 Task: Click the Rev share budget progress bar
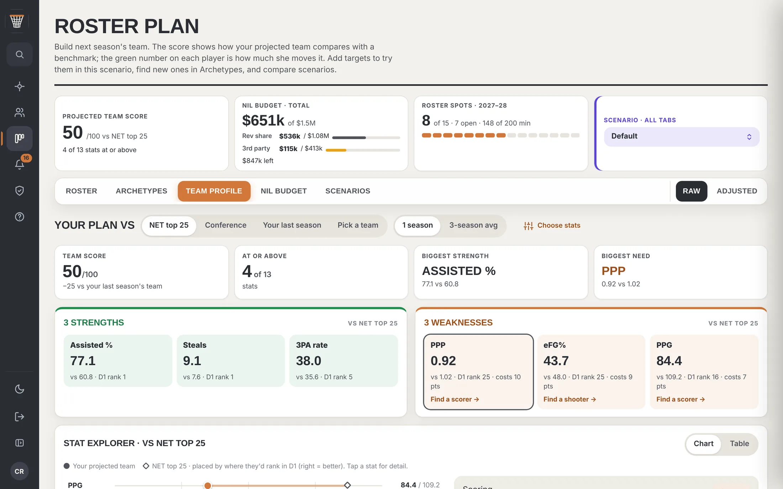tap(366, 138)
